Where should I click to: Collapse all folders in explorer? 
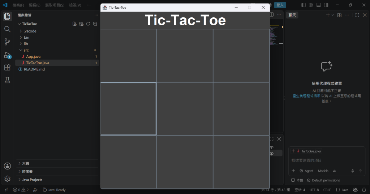click(95, 24)
